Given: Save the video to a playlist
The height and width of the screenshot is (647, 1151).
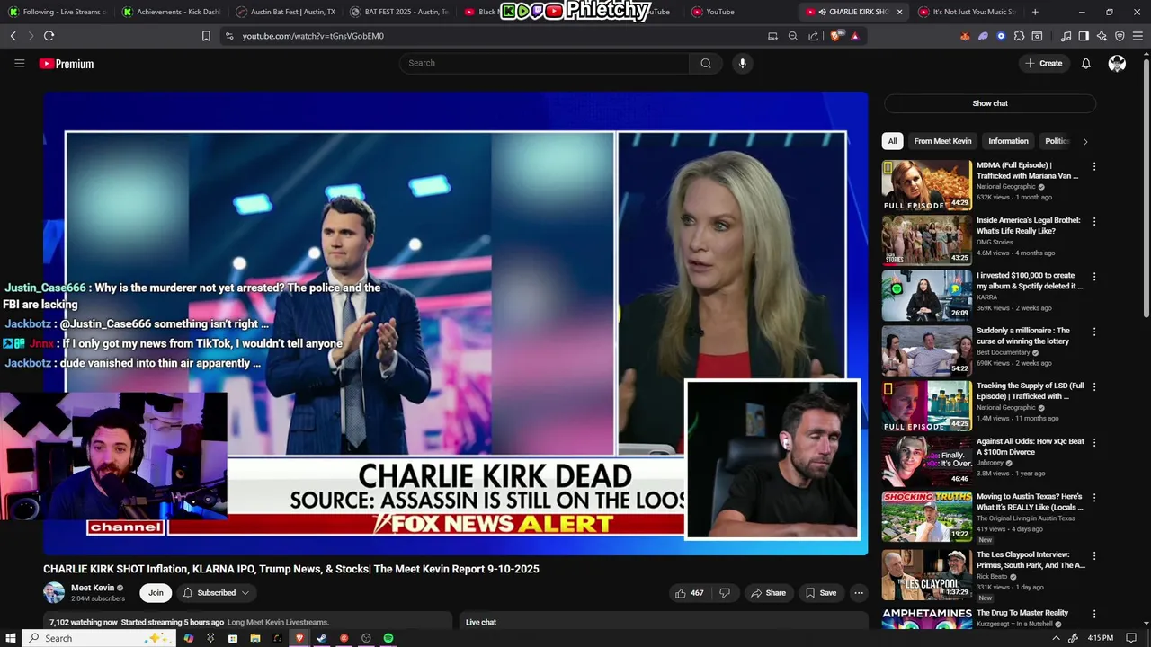Looking at the screenshot, I should (821, 593).
